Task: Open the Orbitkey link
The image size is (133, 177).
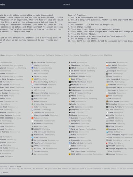Action: pyautogui.click(x=112, y=62)
